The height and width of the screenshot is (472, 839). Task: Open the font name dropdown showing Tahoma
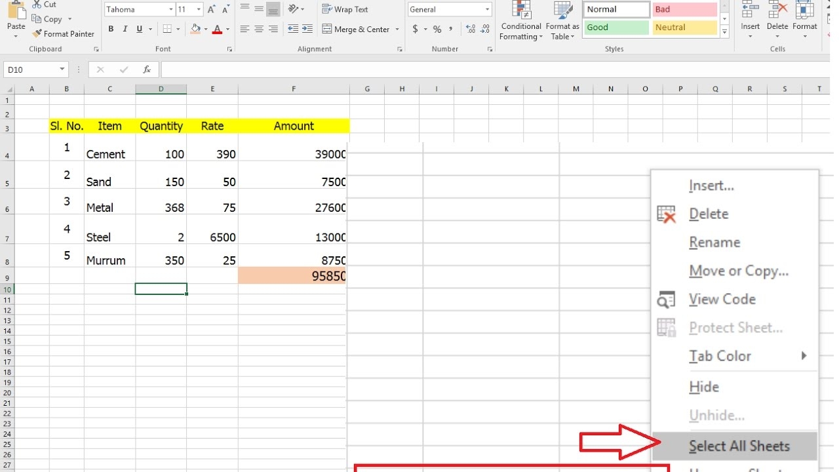[171, 9]
